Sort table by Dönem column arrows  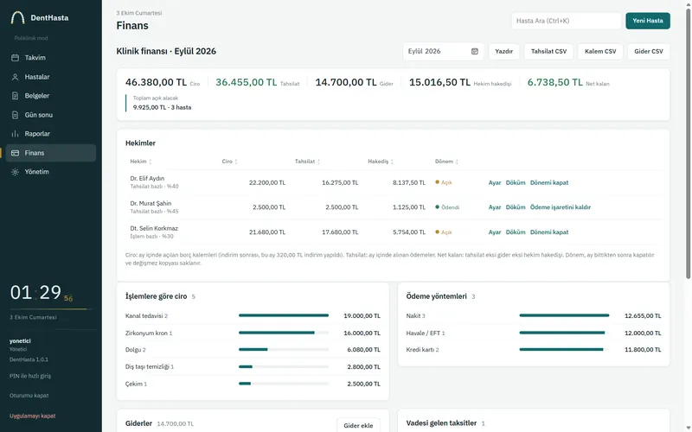(x=457, y=162)
